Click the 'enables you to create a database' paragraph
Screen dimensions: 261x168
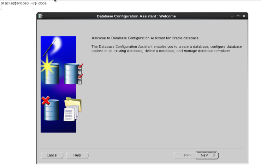166,49
